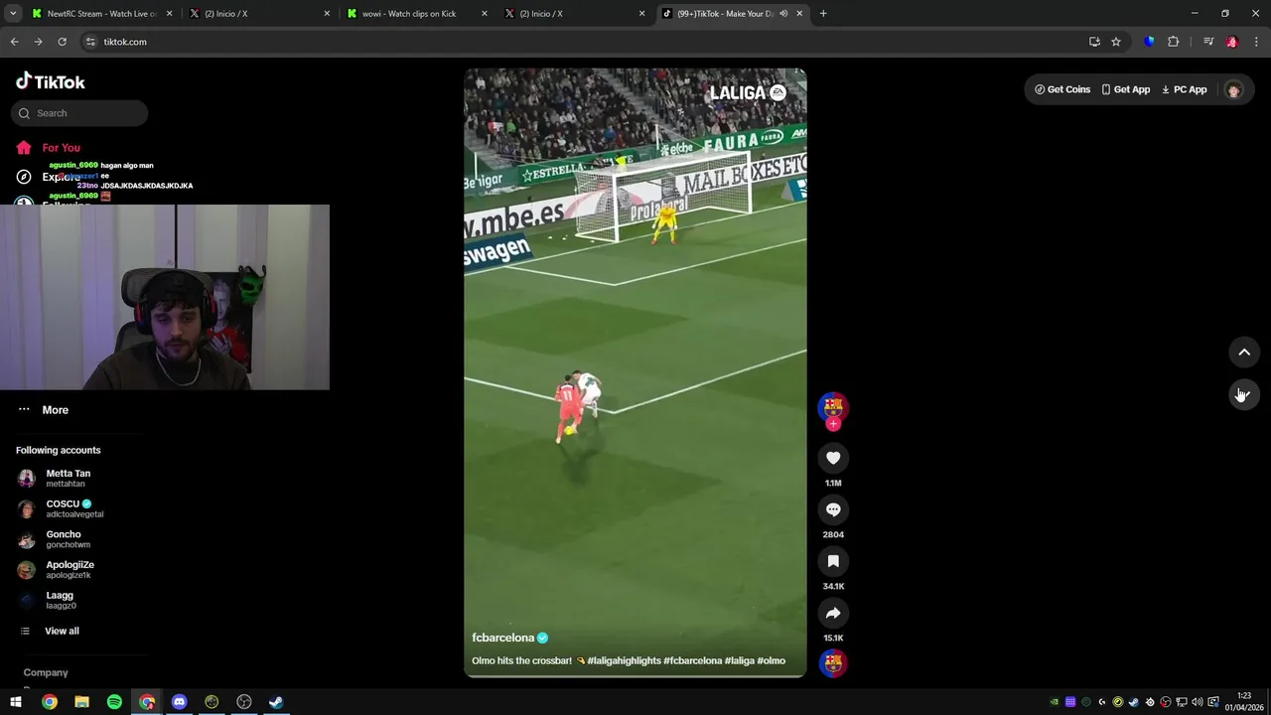Open the Windows Start menu

point(16,702)
